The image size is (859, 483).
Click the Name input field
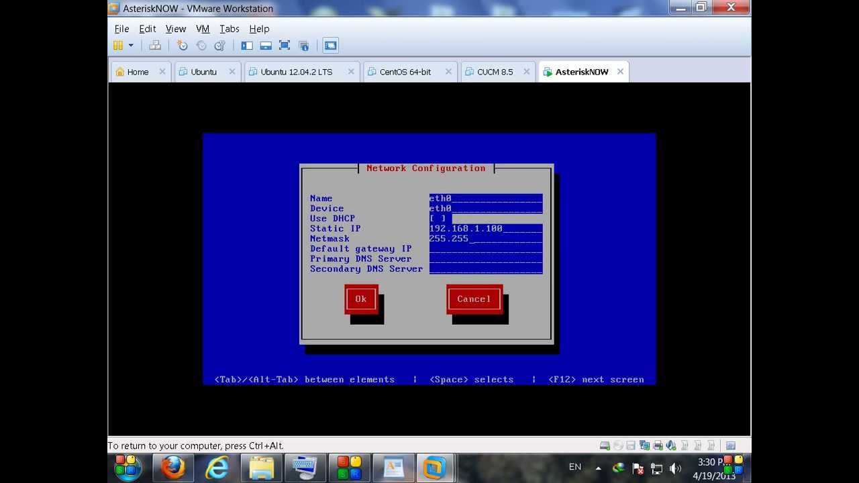486,199
